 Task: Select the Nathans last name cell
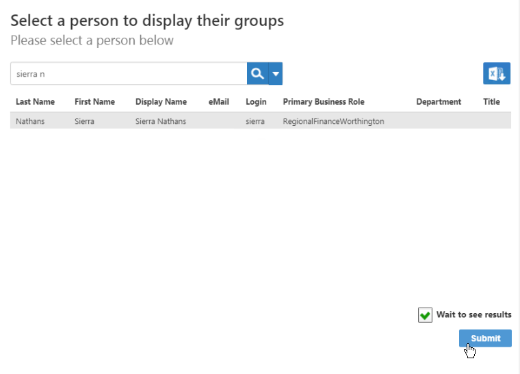(x=31, y=121)
